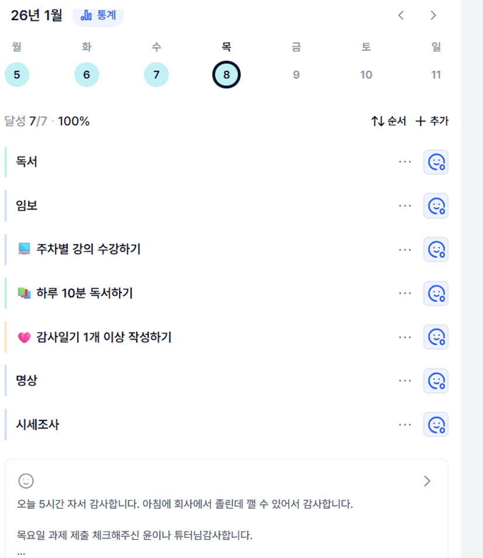Click the 순서 reorder button
Screen dimensions: 483x558
tap(388, 121)
